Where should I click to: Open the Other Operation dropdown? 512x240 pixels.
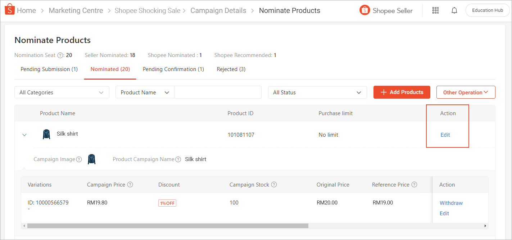pyautogui.click(x=466, y=92)
